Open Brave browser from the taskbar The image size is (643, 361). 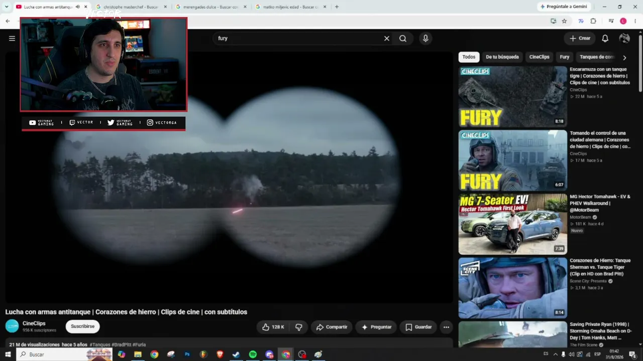pos(220,354)
